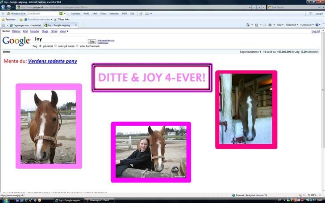Screen dimensions: 325x203
Task: Click the Google Grupper link
Action: 35,31
